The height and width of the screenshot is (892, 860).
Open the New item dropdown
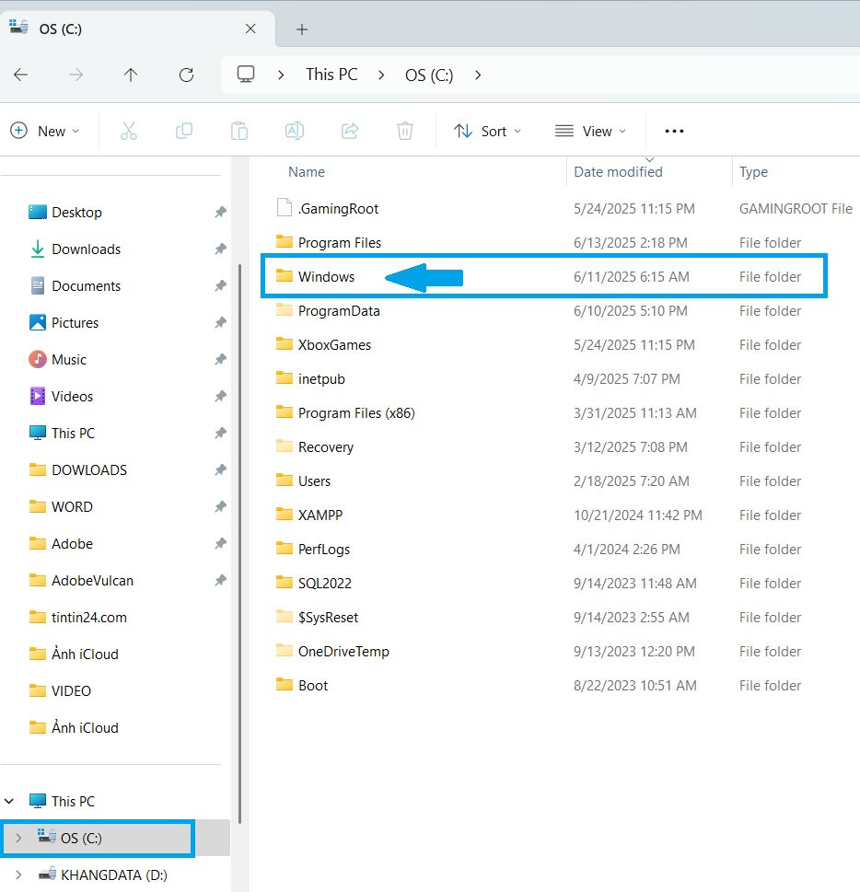45,132
